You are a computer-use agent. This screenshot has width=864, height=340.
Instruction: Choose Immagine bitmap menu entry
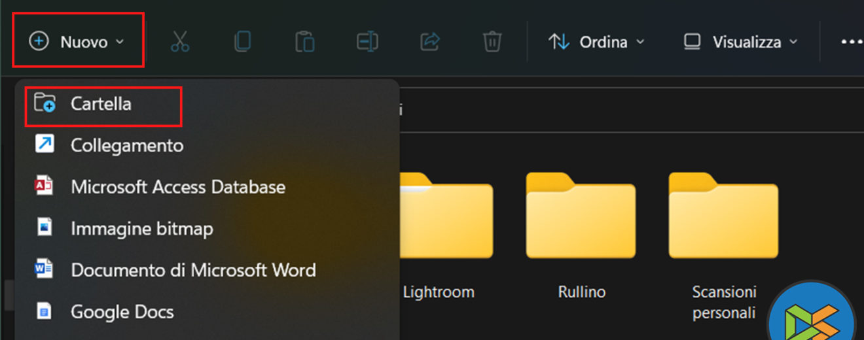[x=207, y=229]
